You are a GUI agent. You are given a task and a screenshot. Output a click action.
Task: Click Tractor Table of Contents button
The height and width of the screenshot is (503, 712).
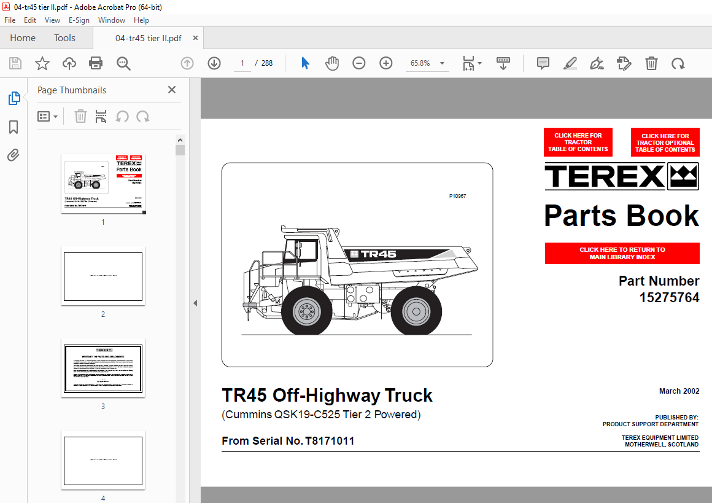(578, 142)
